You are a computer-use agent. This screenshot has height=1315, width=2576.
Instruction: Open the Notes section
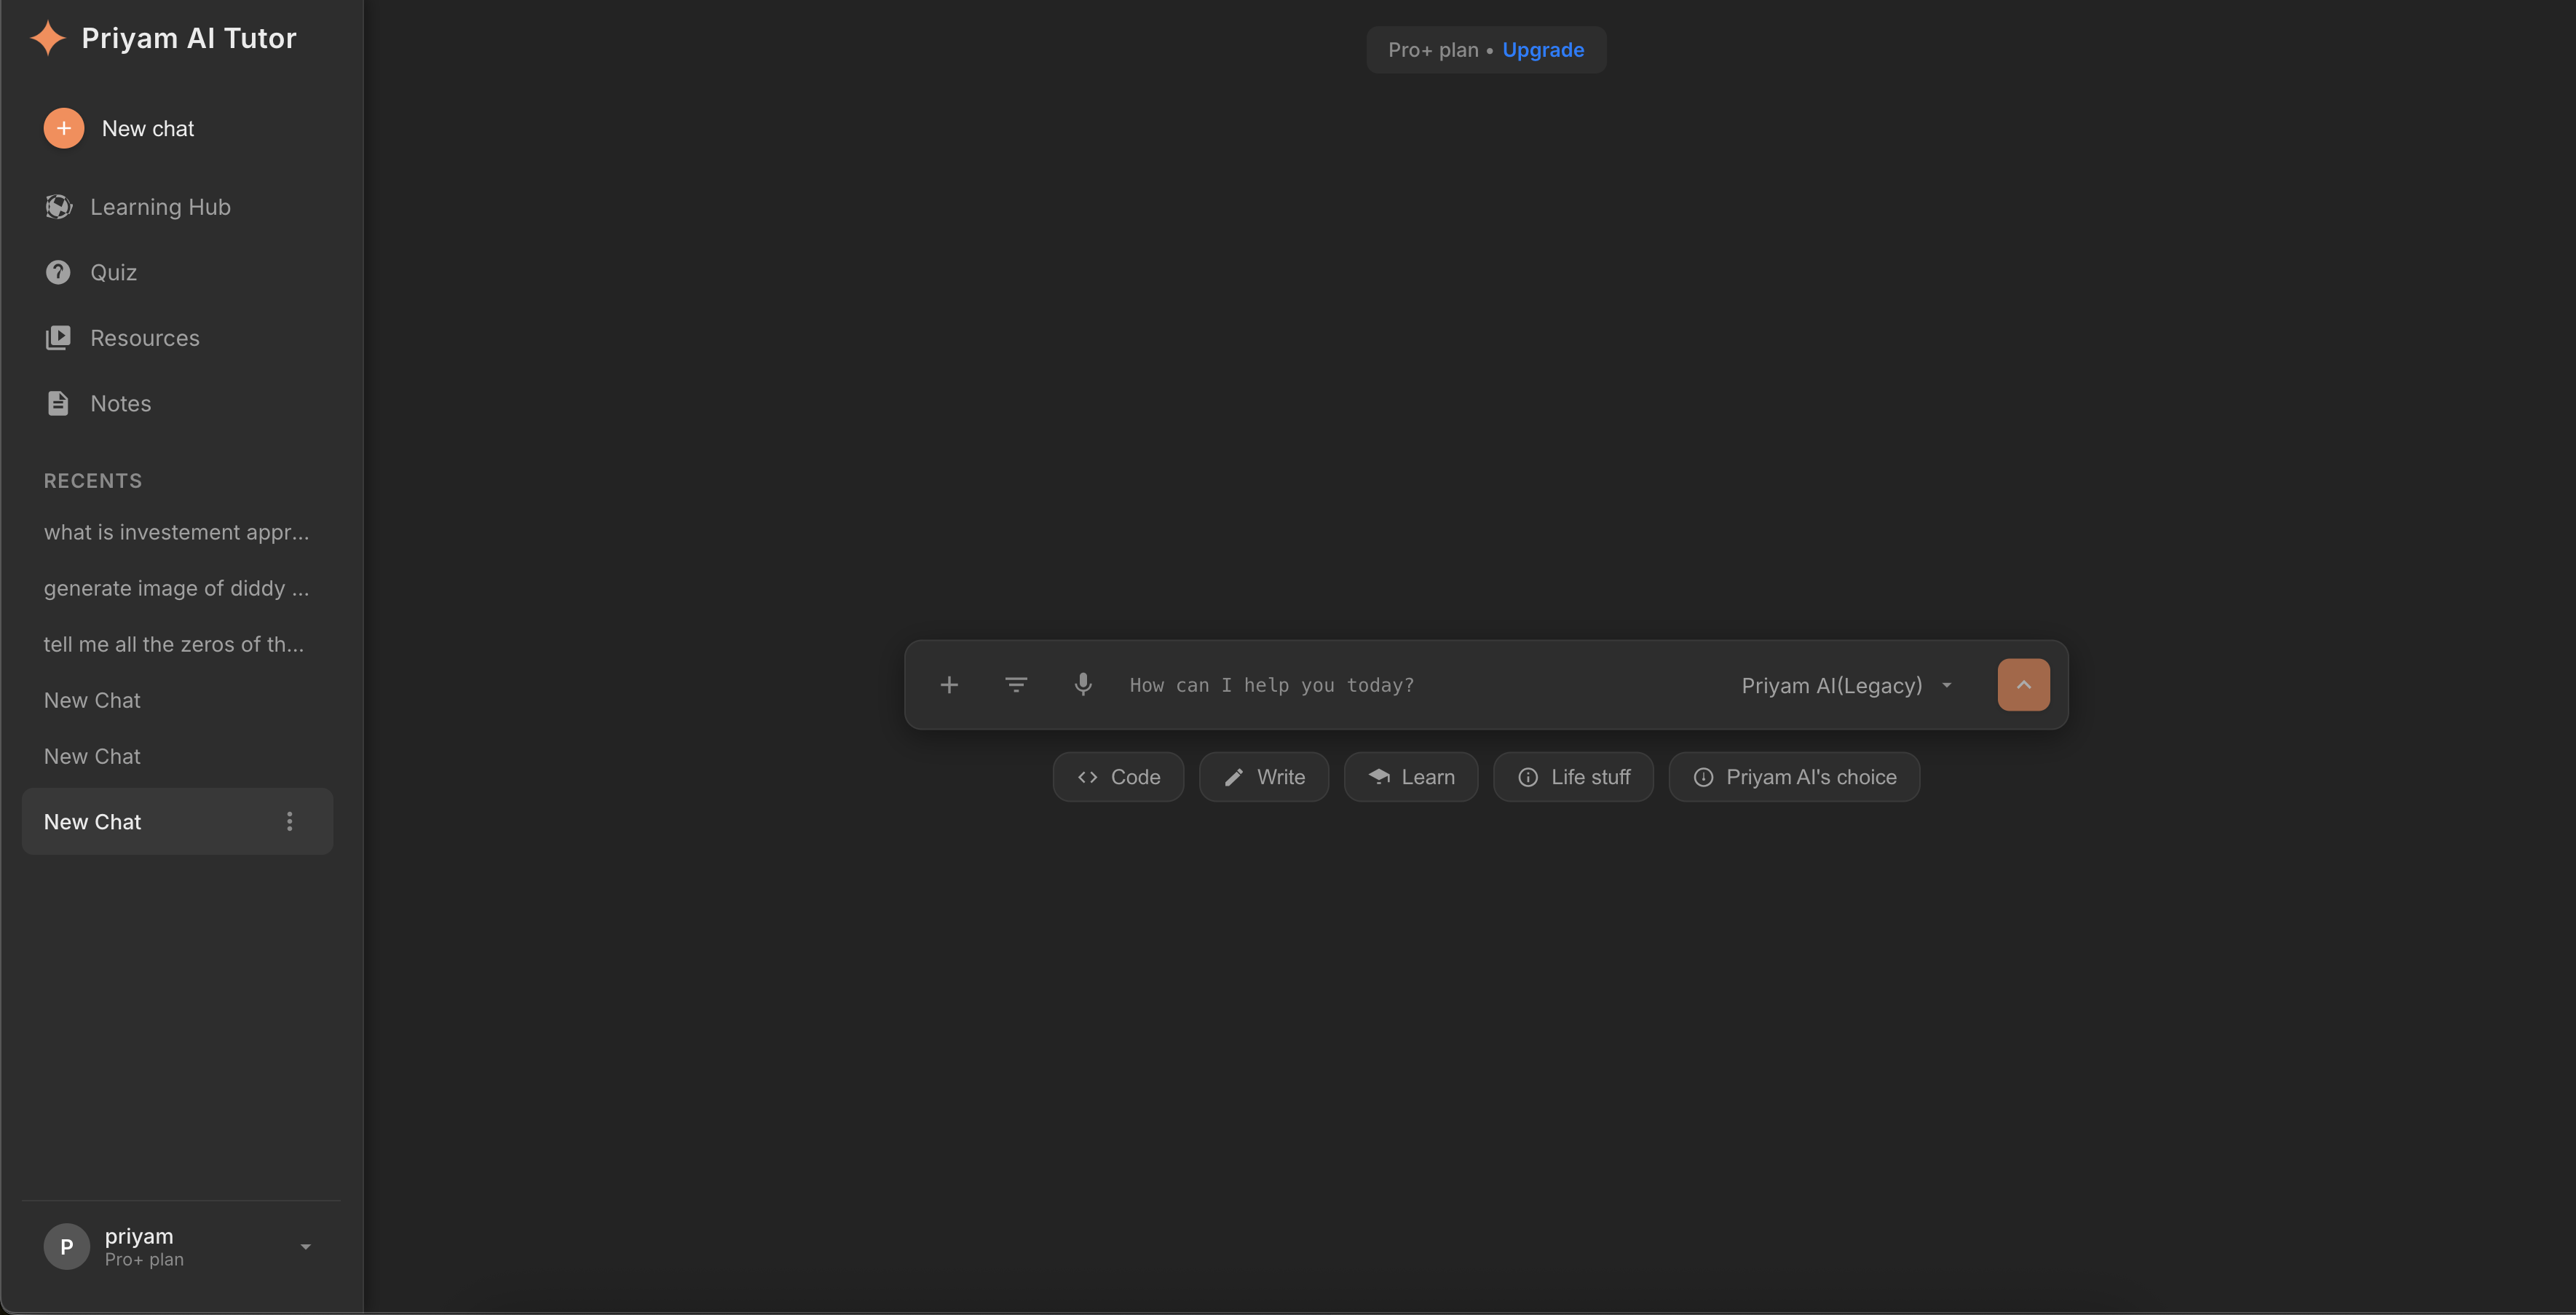click(120, 403)
